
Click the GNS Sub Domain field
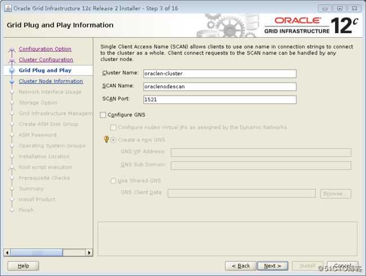pyautogui.click(x=261, y=165)
